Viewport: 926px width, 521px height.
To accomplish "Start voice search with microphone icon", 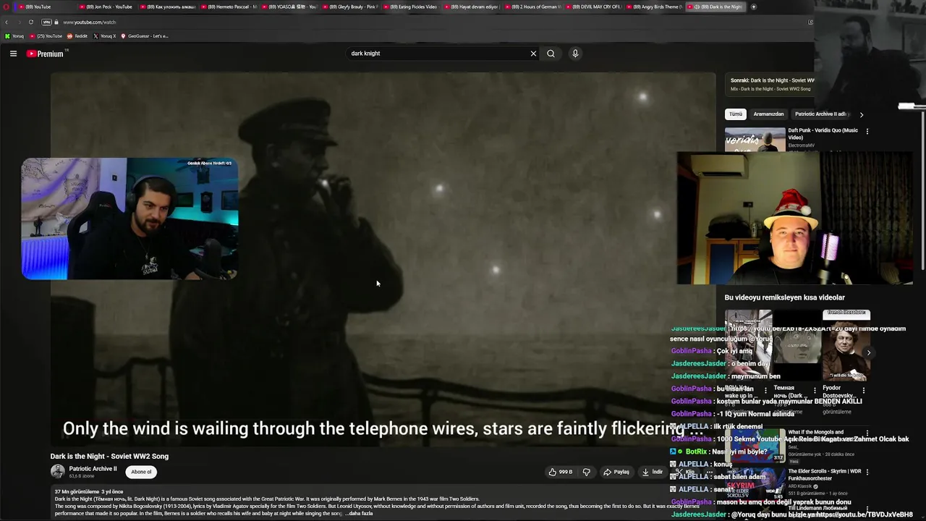I will coord(575,54).
